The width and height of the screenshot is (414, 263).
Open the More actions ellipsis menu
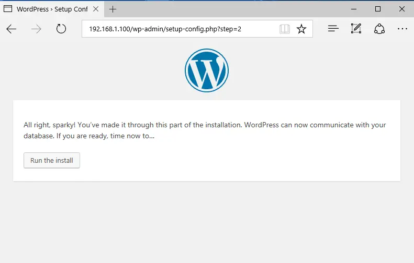[x=402, y=29]
